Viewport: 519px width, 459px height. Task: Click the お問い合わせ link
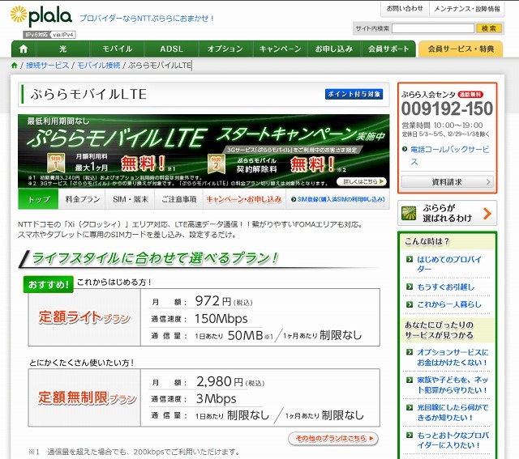tap(405, 9)
